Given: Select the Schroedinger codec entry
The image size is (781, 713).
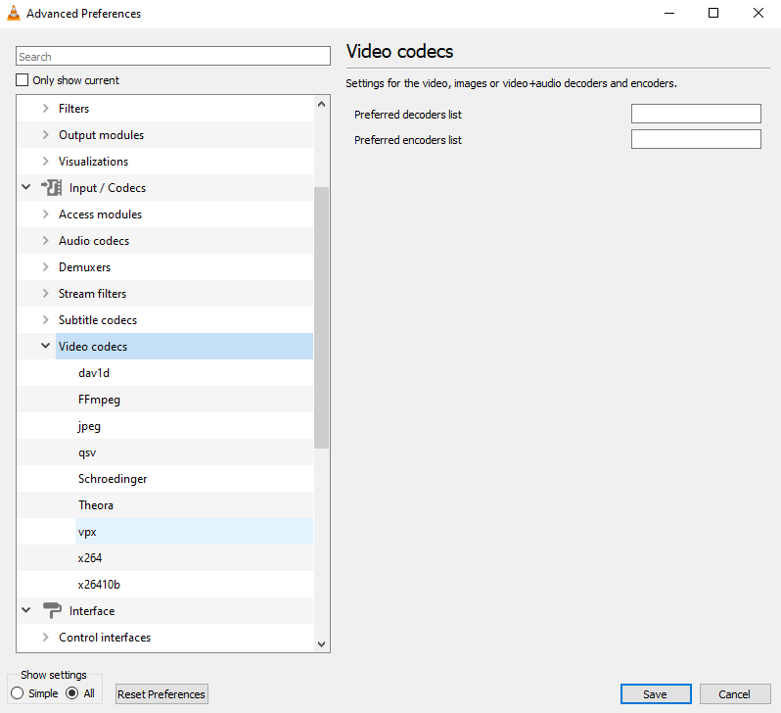Looking at the screenshot, I should [113, 479].
